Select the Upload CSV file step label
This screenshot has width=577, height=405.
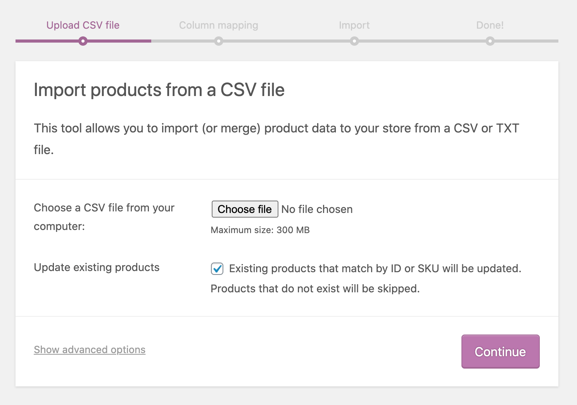click(83, 25)
